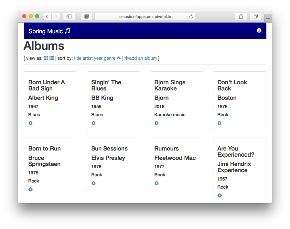Select album title Bjorn Sings Karaoke
Image resolution: width=290 pixels, height=229 pixels.
point(170,85)
